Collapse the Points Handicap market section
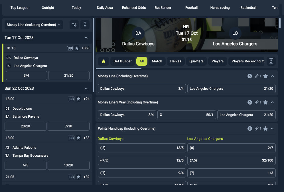The image size is (284, 192). click(x=272, y=128)
